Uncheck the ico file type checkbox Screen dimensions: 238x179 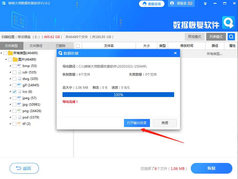click(14, 91)
